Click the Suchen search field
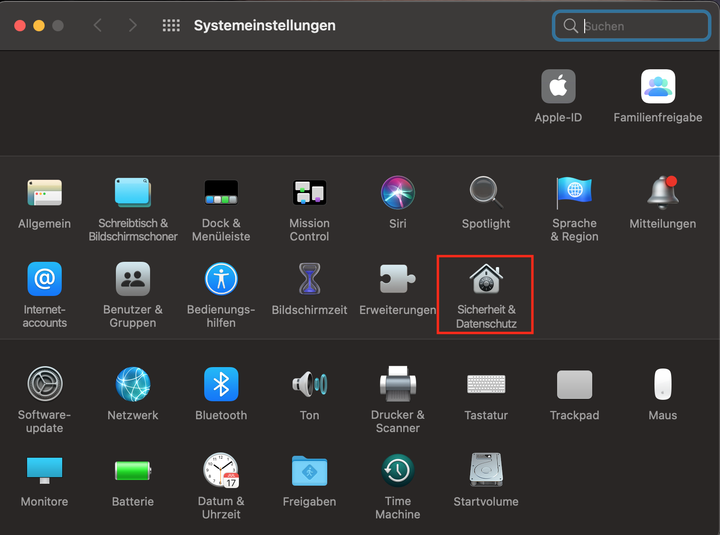 pos(632,26)
